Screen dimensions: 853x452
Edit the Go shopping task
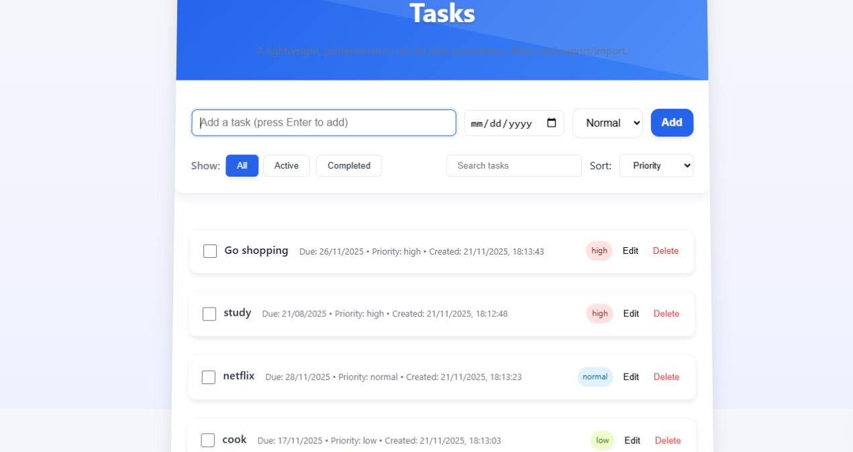(x=630, y=251)
